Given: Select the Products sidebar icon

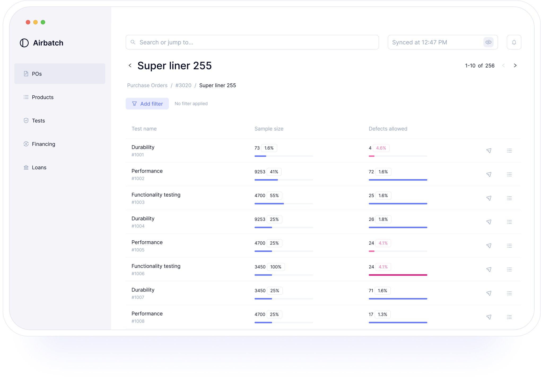Looking at the screenshot, I should [26, 97].
